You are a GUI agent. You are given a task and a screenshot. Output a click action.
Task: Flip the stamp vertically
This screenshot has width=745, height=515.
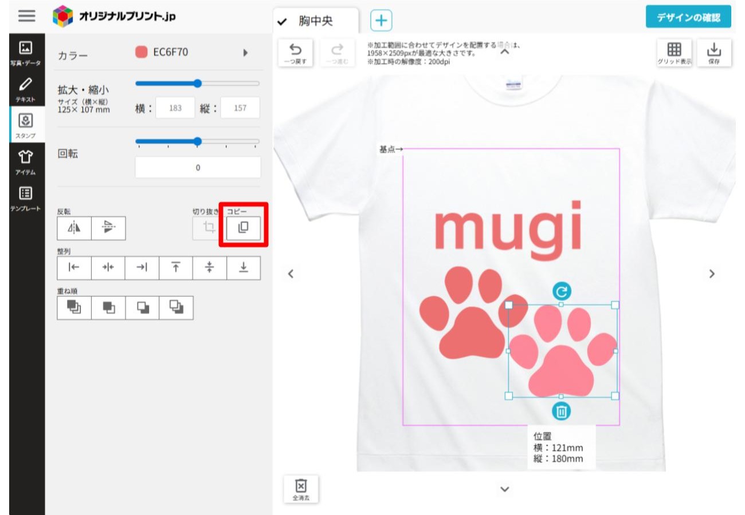108,228
